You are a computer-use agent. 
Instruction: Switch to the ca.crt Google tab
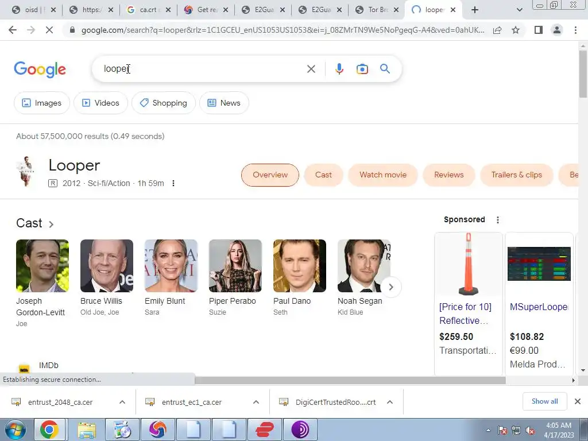[148, 10]
